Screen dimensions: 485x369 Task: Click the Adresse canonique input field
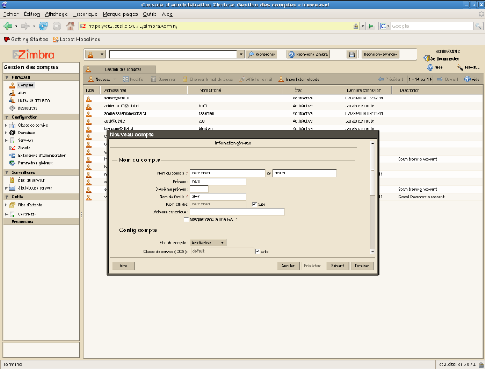coord(237,212)
